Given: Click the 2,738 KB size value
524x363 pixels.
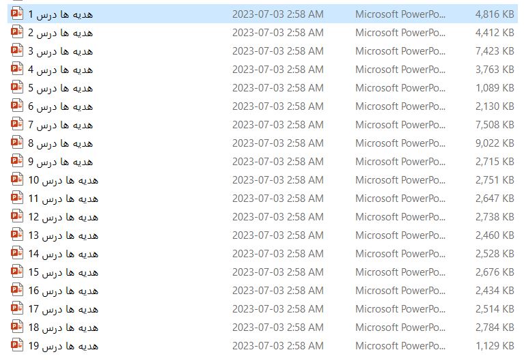Looking at the screenshot, I should [x=495, y=217].
